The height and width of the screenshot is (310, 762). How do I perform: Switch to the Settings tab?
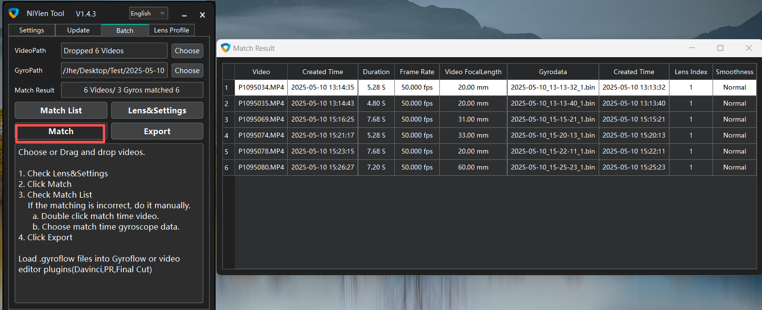click(x=31, y=30)
